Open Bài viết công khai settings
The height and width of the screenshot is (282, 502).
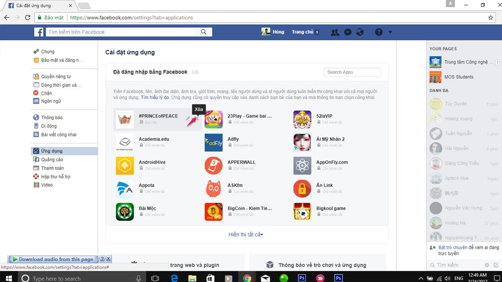click(x=58, y=135)
